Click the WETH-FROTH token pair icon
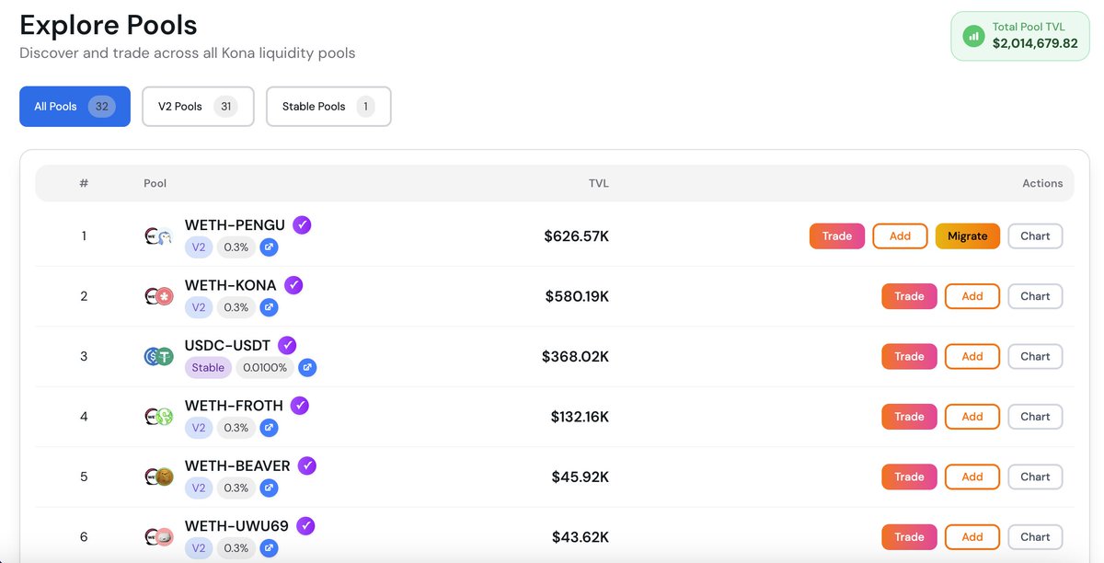The width and height of the screenshot is (1104, 563). tap(158, 417)
